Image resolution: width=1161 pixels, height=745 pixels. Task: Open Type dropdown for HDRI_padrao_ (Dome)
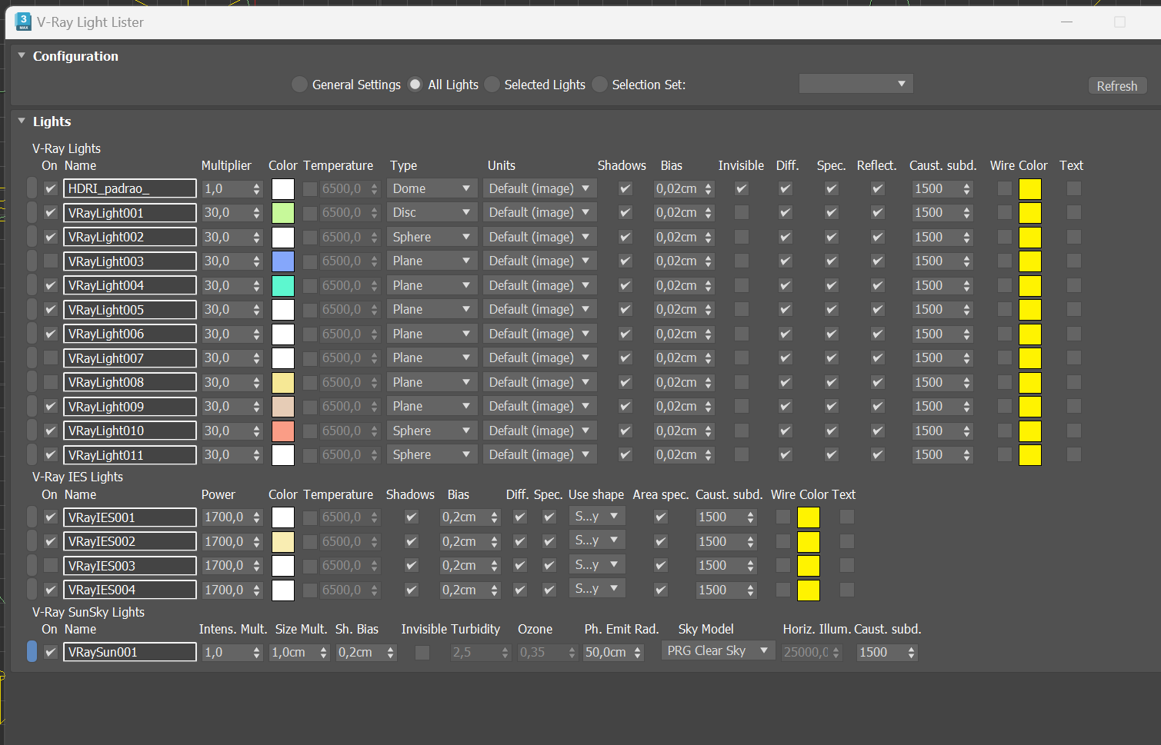click(x=432, y=188)
